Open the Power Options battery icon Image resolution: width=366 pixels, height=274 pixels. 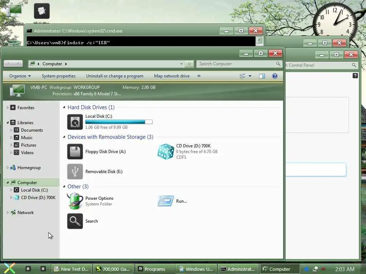click(75, 201)
